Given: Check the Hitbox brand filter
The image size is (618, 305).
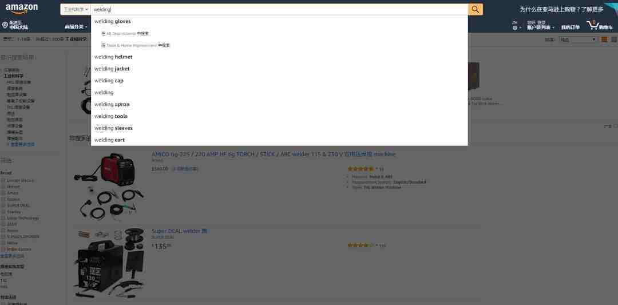Looking at the screenshot, I should click(3, 243).
